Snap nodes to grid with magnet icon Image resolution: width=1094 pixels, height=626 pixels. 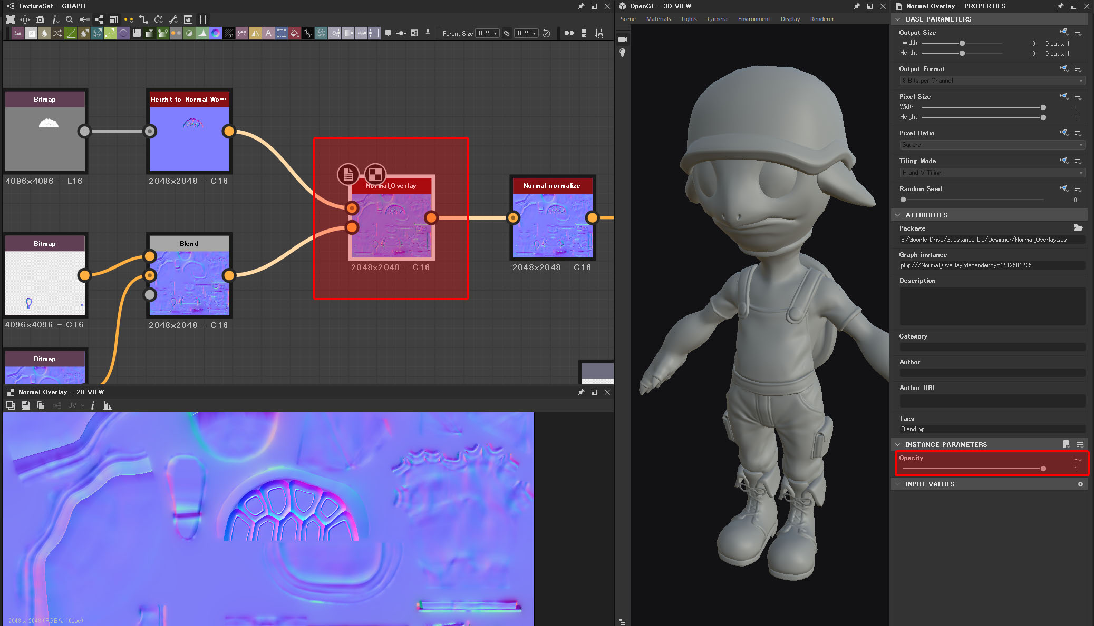tap(599, 33)
